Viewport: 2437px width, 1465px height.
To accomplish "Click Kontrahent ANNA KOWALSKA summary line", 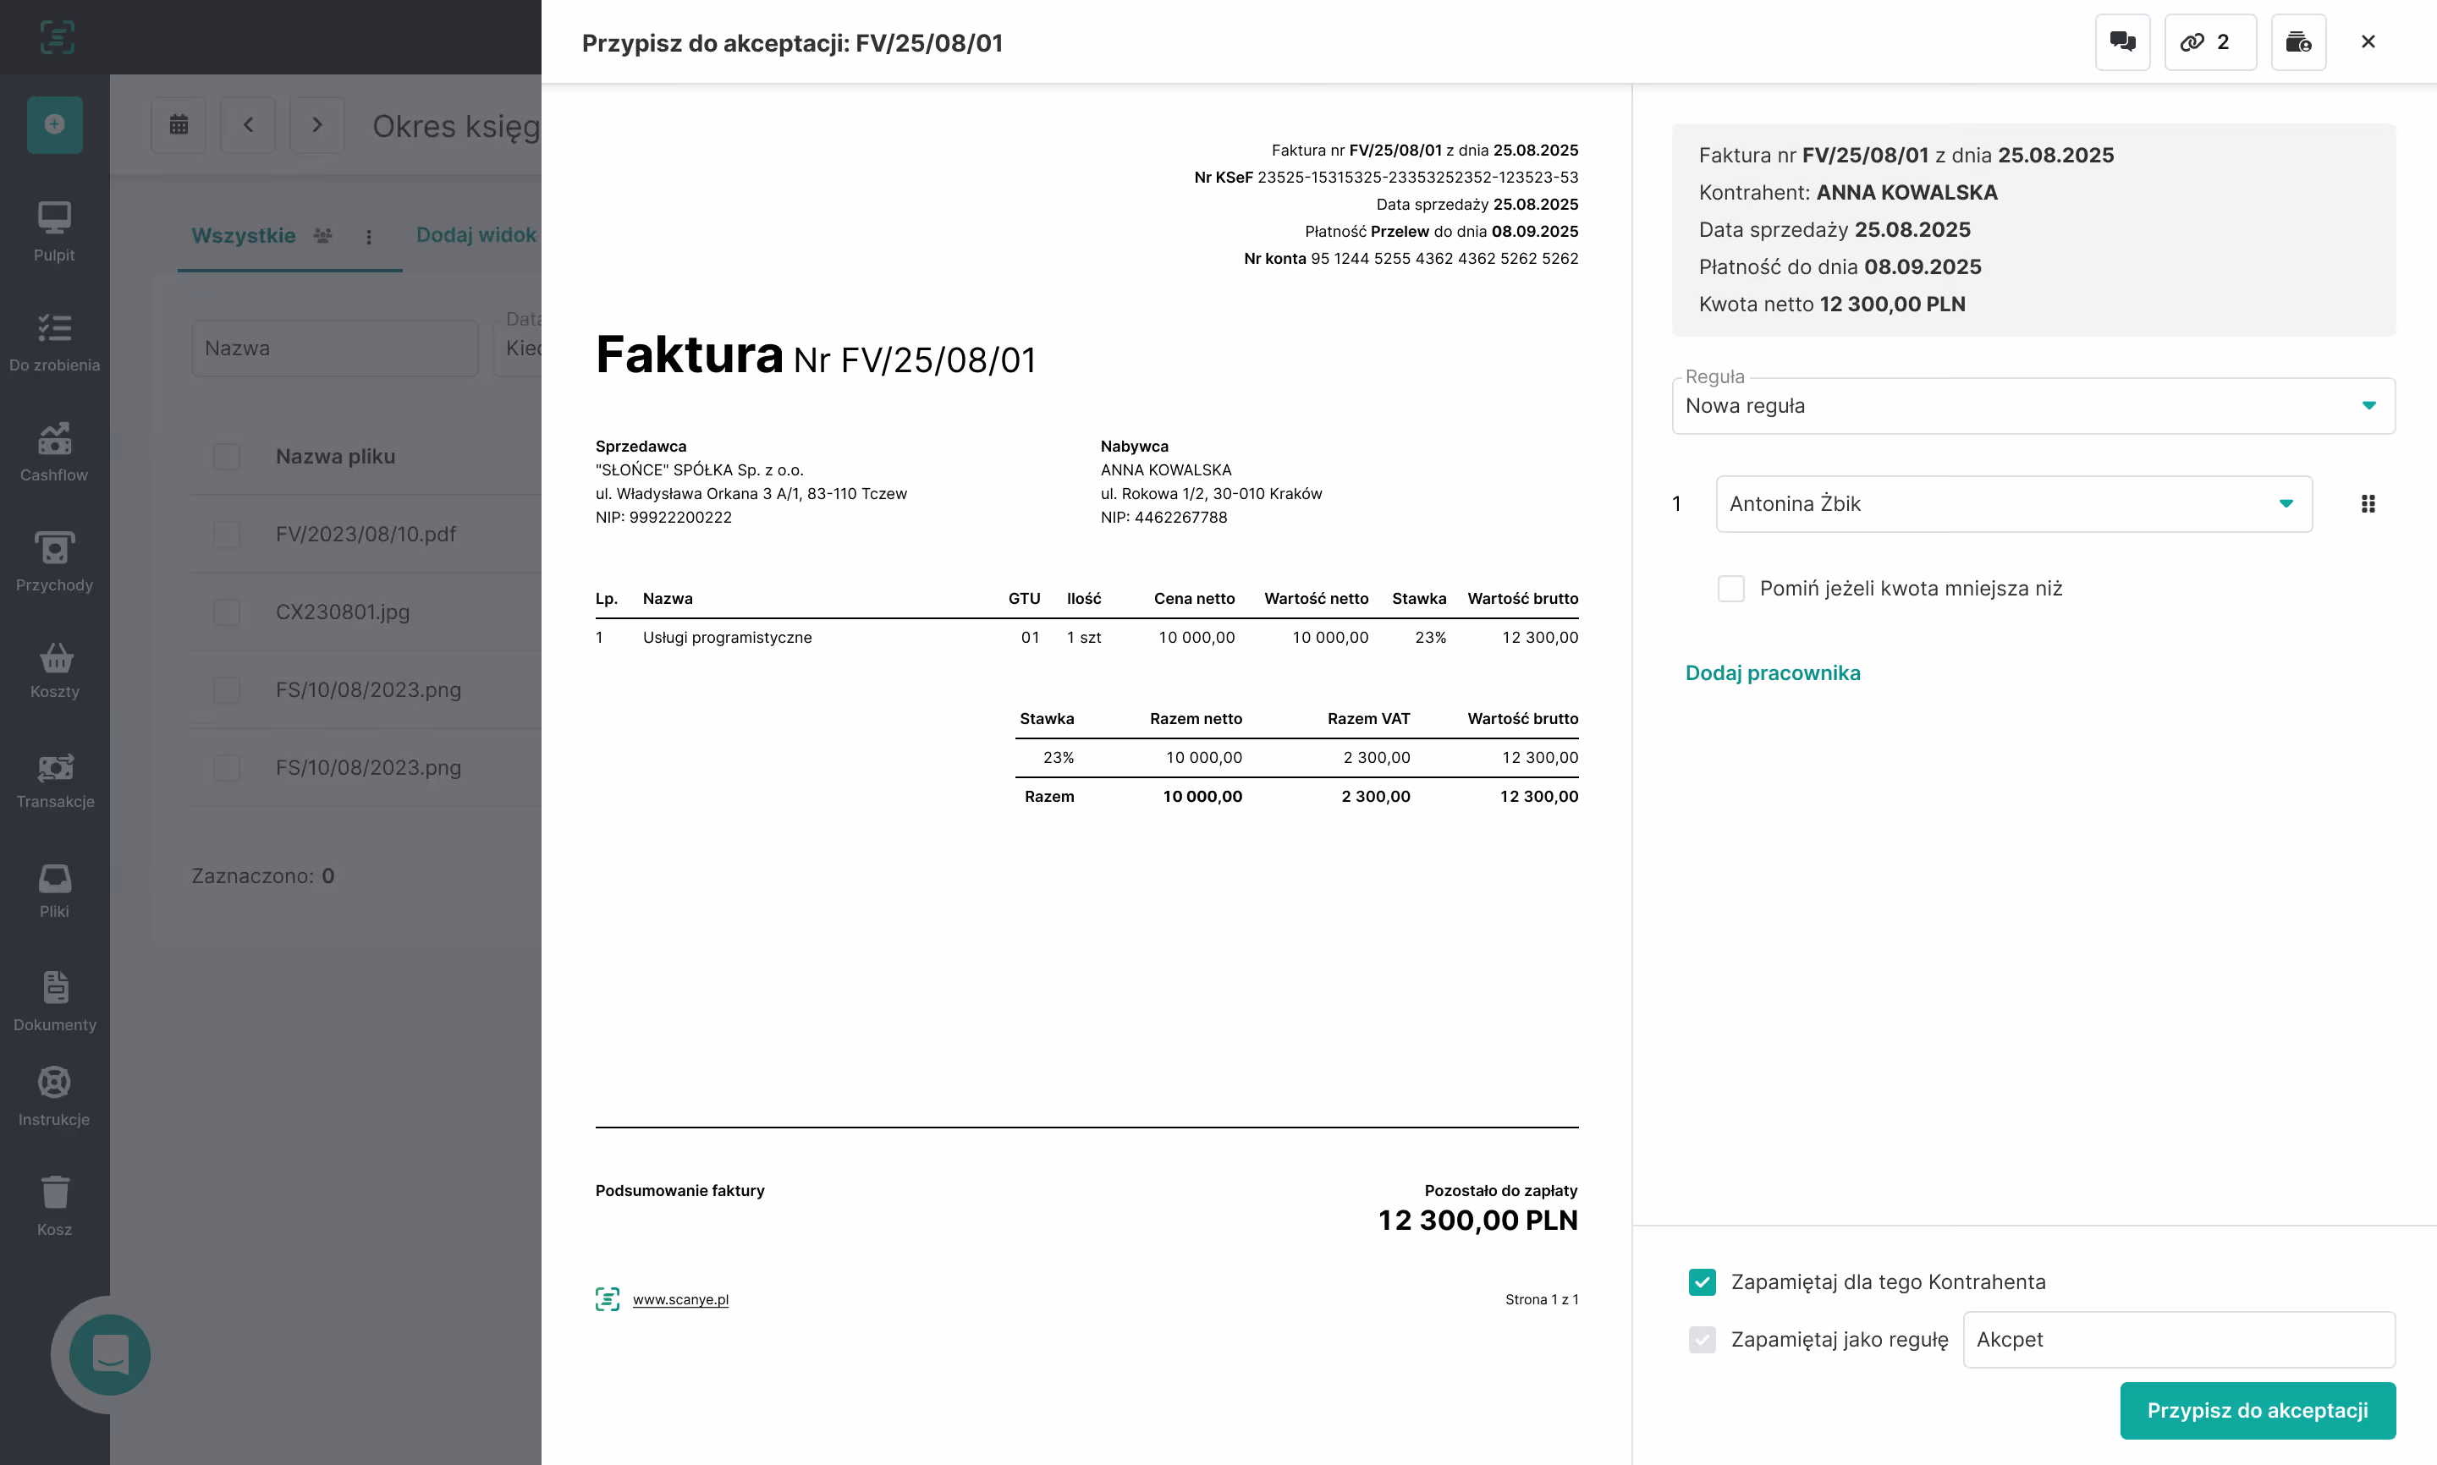I will coord(1847,193).
